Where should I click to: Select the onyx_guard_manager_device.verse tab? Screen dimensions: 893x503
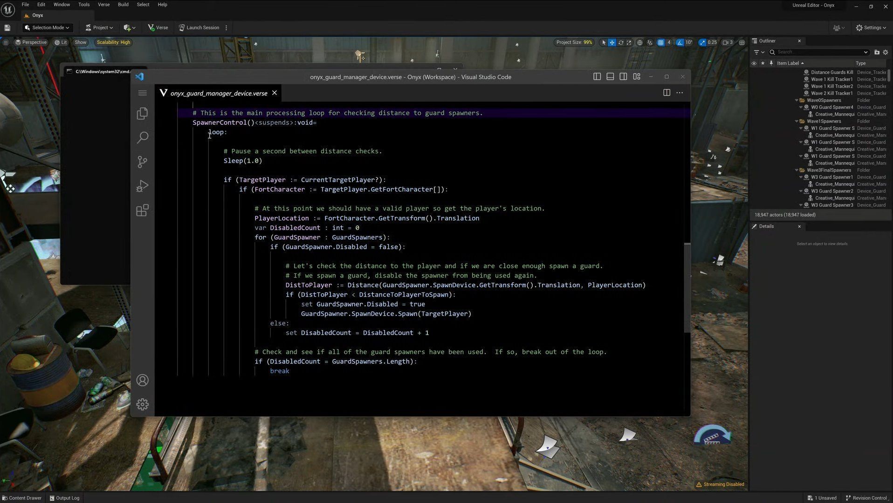tap(218, 93)
